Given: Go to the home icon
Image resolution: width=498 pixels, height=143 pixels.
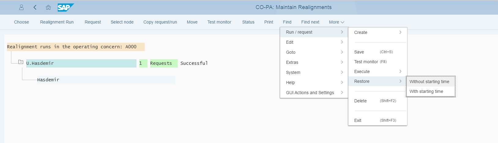Looking at the screenshot, I should 48,7.
